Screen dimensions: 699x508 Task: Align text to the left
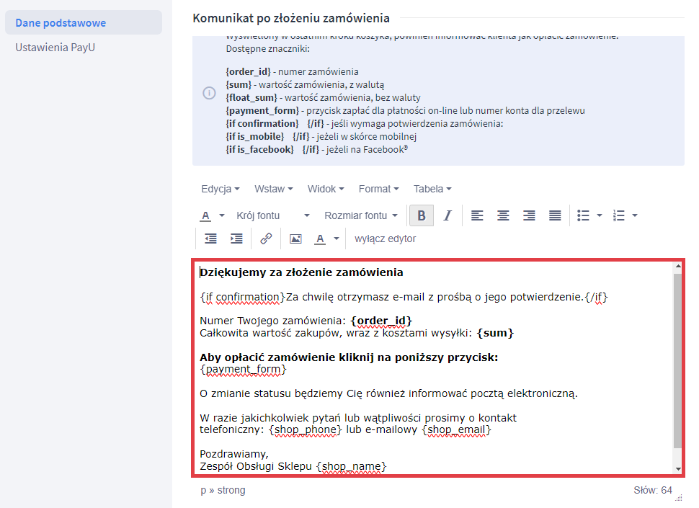point(477,215)
